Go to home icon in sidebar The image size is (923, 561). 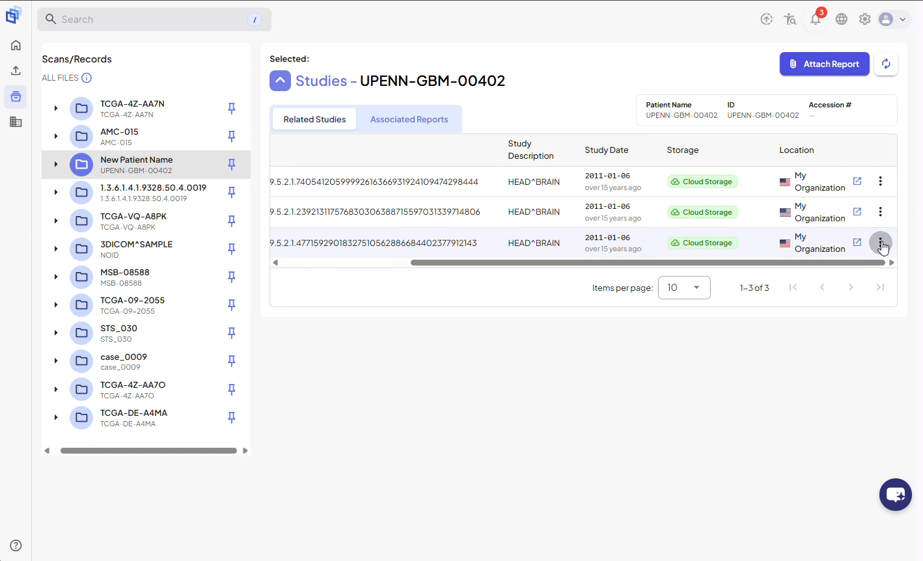pyautogui.click(x=16, y=45)
